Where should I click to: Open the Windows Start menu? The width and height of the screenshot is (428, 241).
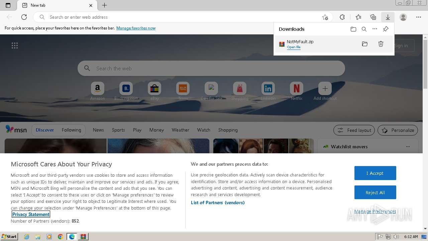click(x=9, y=236)
